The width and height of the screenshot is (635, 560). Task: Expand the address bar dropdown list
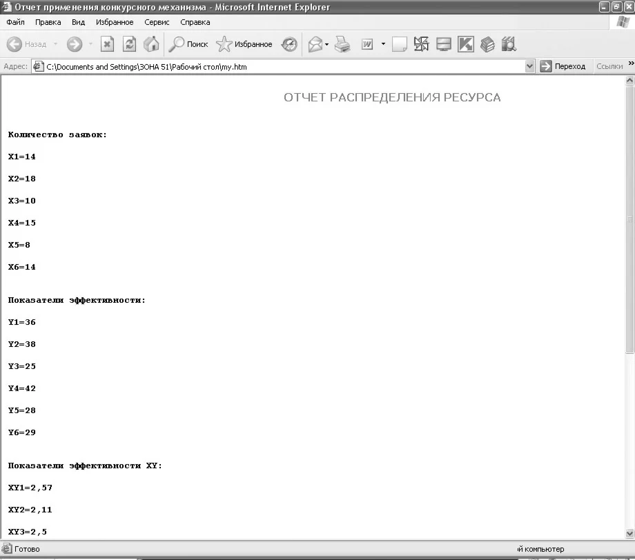529,66
